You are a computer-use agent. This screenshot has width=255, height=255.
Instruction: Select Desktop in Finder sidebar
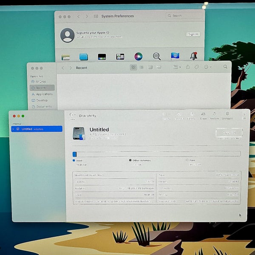point(42,100)
